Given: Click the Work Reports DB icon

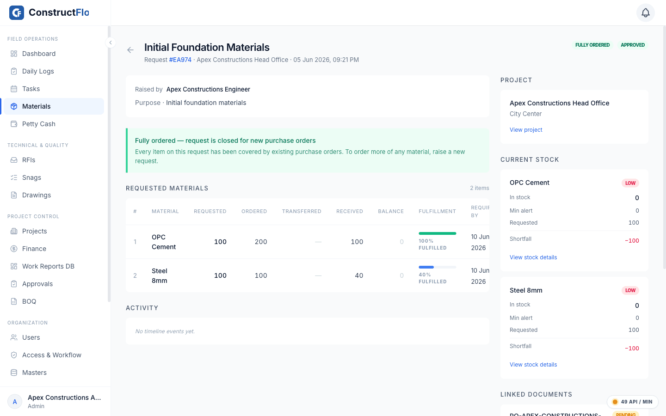Looking at the screenshot, I should [14, 266].
